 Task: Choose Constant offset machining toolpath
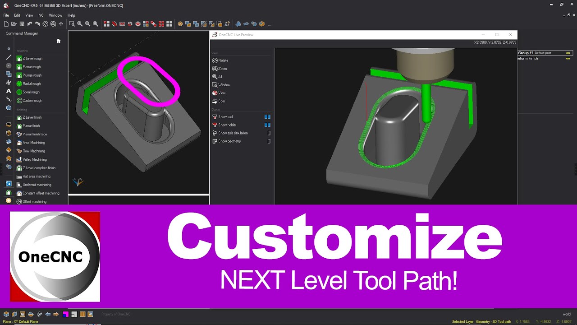[x=38, y=193]
